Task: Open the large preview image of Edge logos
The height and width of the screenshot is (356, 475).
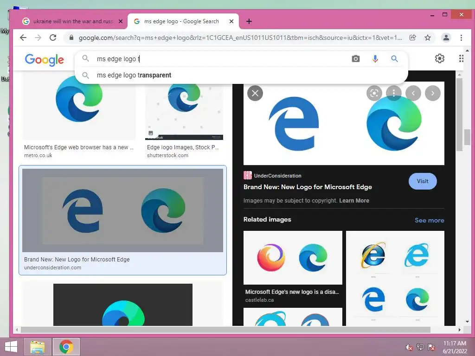Action: pyautogui.click(x=344, y=123)
